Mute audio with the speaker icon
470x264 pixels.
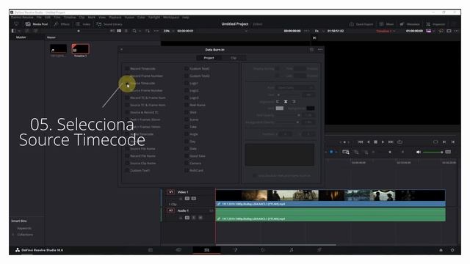pos(419,152)
